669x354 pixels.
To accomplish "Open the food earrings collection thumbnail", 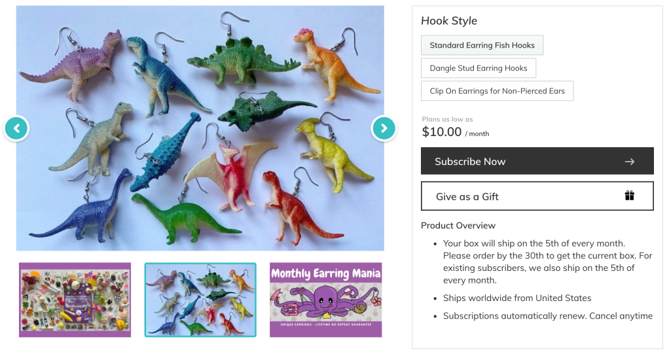I will tap(75, 299).
